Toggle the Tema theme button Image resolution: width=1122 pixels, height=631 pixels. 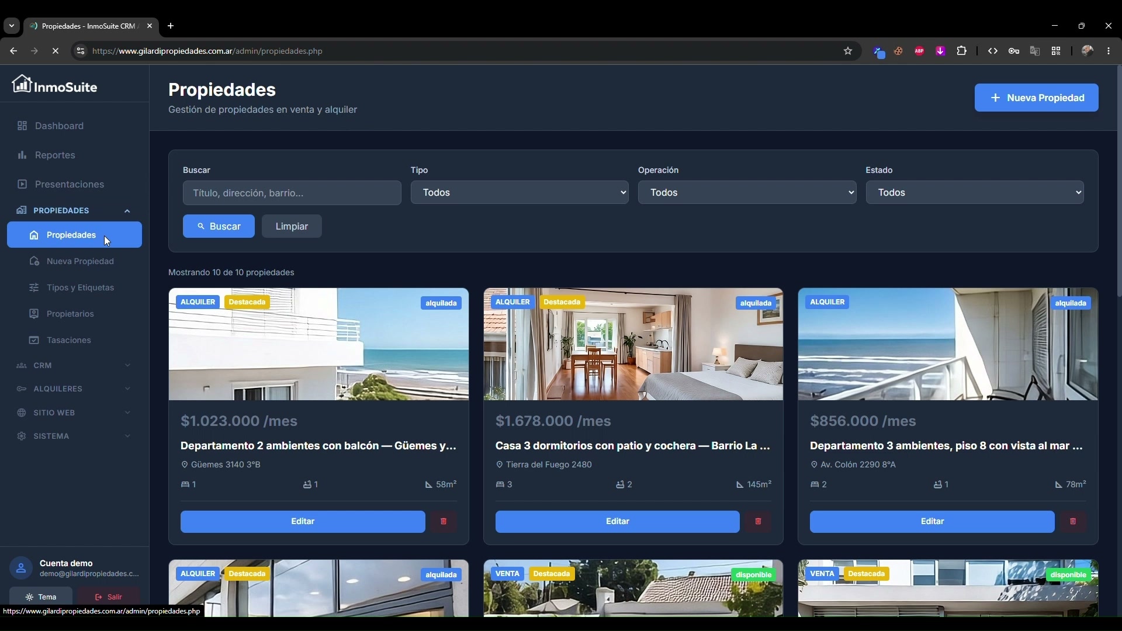coord(41,597)
